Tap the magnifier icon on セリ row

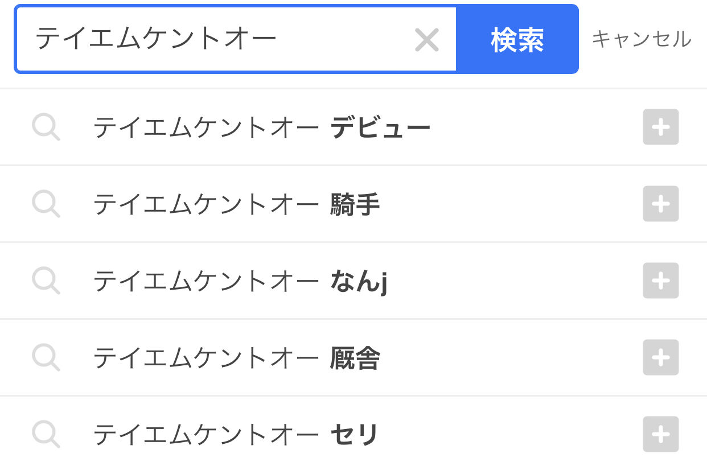click(x=46, y=434)
